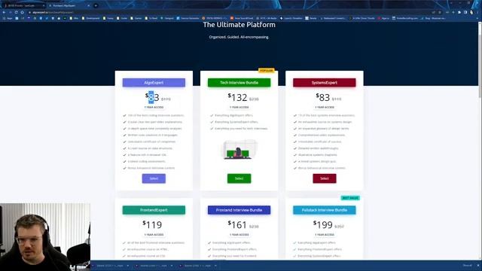Go back with the browser back arrow

(4, 12)
